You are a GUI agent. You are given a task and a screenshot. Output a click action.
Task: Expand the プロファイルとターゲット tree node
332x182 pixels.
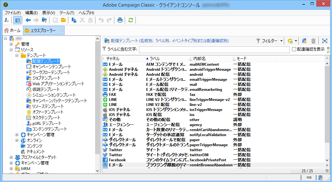tap(11, 157)
